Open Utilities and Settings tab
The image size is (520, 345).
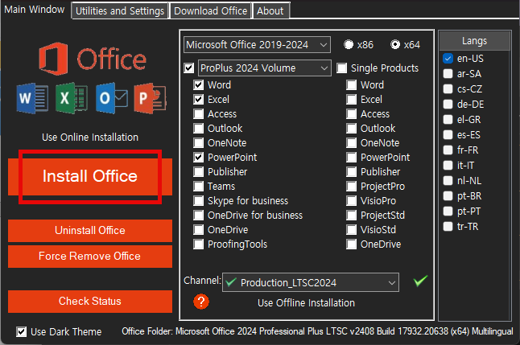point(120,11)
